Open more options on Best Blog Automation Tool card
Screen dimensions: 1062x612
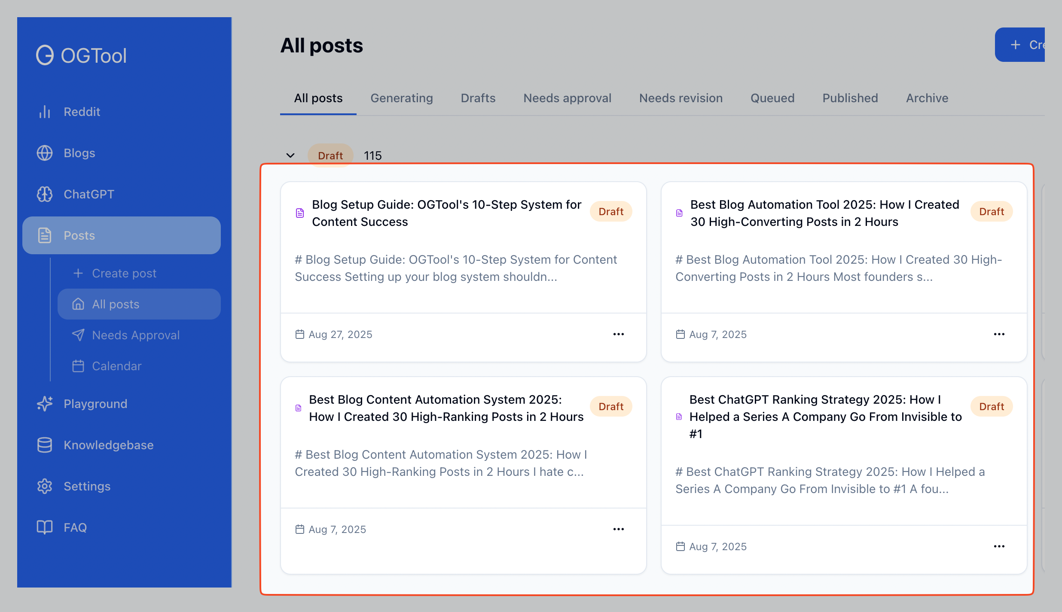[999, 334]
